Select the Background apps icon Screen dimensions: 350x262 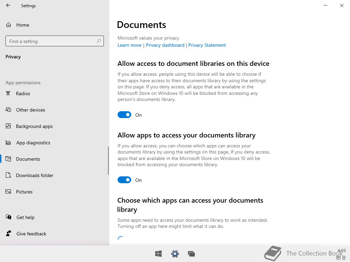pos(8,126)
